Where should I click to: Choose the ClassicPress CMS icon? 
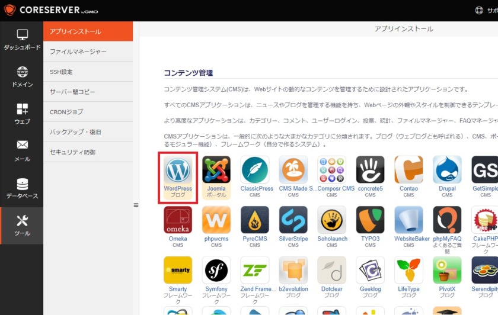click(255, 170)
